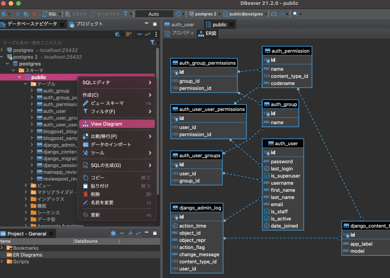Open the SQLエディタ submenu
Viewport: 390px width, 278px height.
click(117, 82)
